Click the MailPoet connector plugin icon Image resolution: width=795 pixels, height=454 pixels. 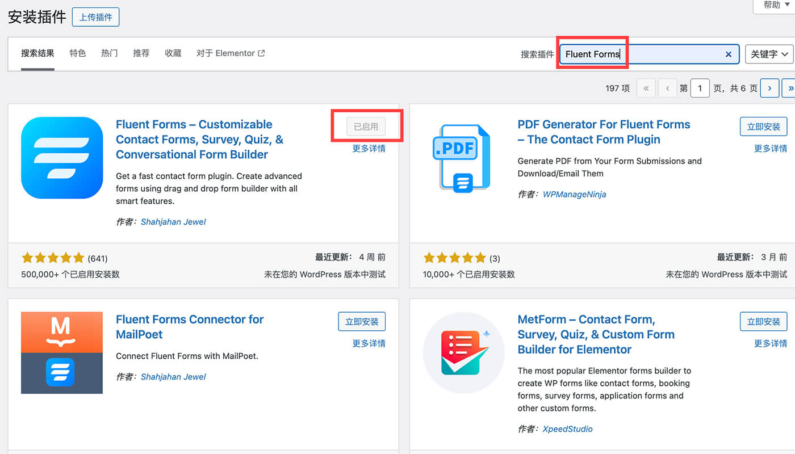point(62,352)
